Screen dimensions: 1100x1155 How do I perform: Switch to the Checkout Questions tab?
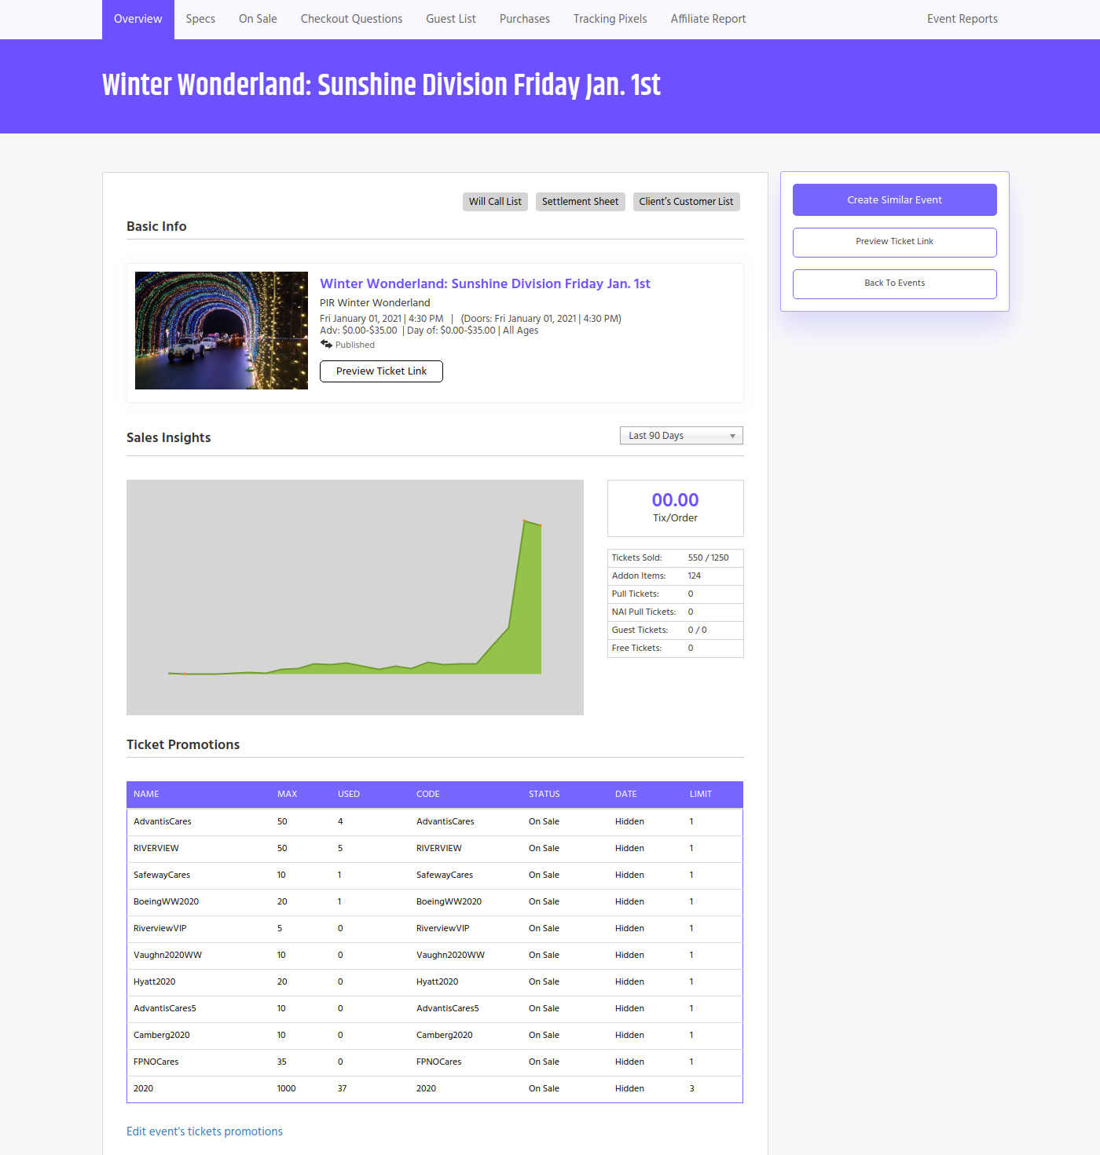pos(351,19)
